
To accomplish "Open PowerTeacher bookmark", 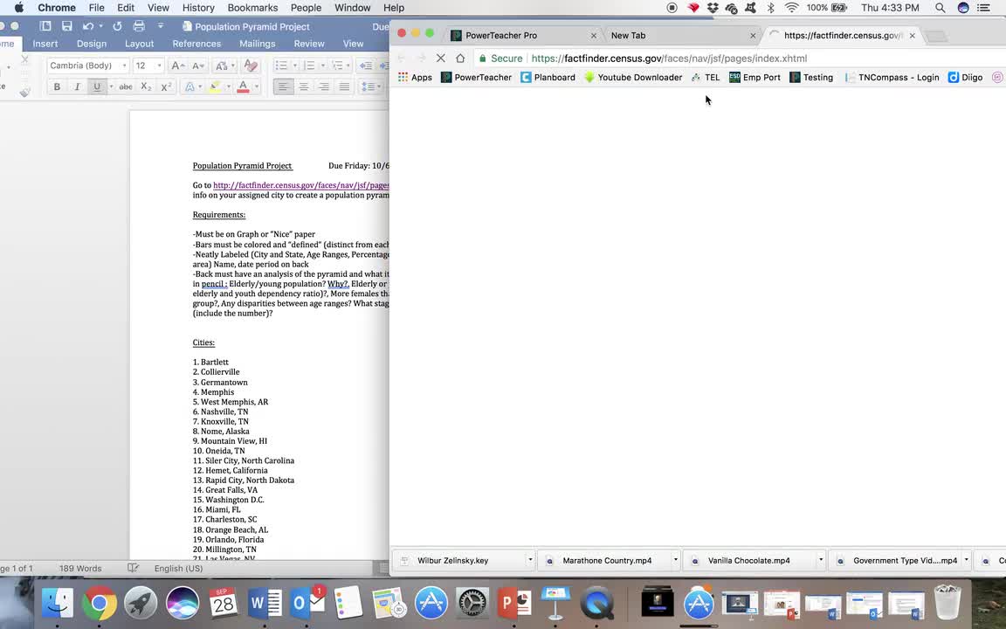I will 476,77.
